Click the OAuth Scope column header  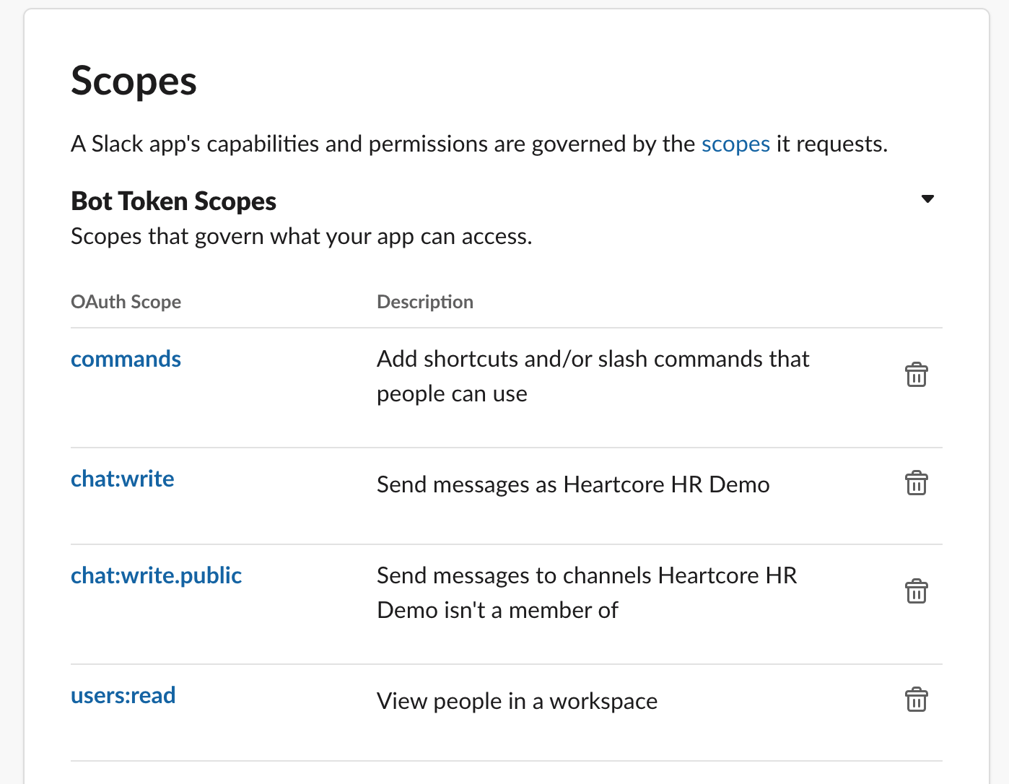(x=126, y=302)
